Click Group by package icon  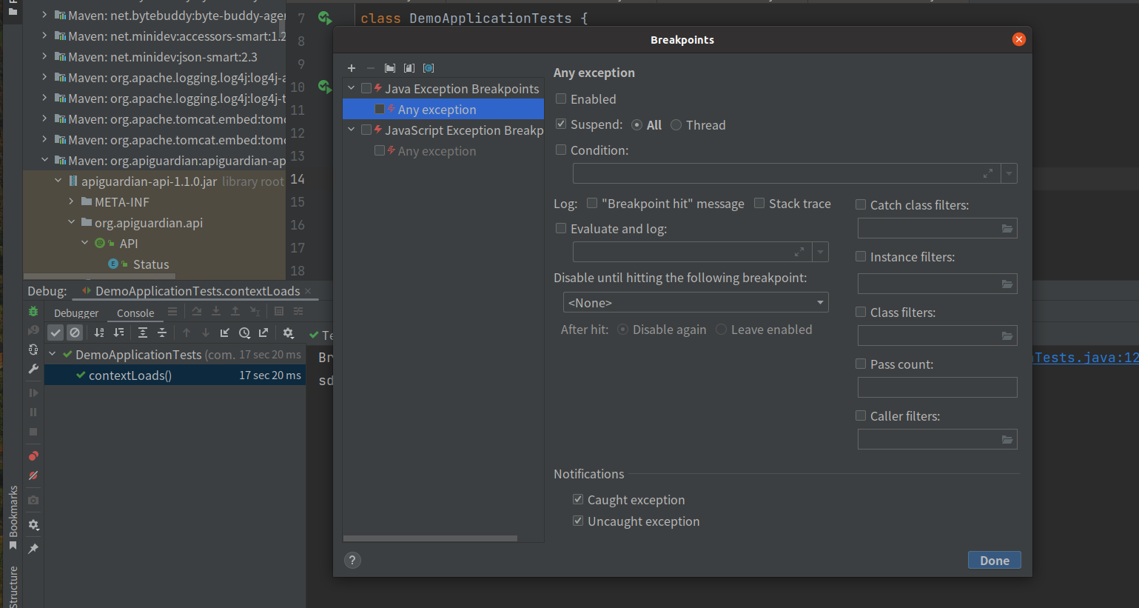pos(390,68)
